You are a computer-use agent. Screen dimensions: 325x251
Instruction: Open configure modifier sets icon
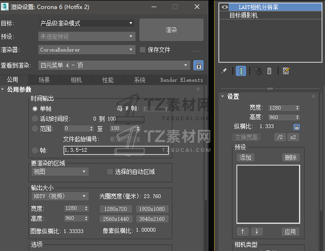(x=286, y=71)
